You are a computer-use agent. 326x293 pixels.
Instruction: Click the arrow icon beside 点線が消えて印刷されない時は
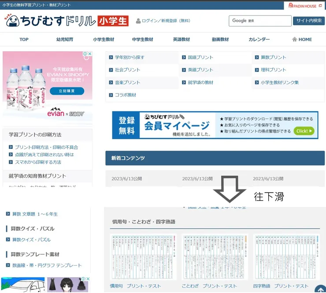click(11, 154)
